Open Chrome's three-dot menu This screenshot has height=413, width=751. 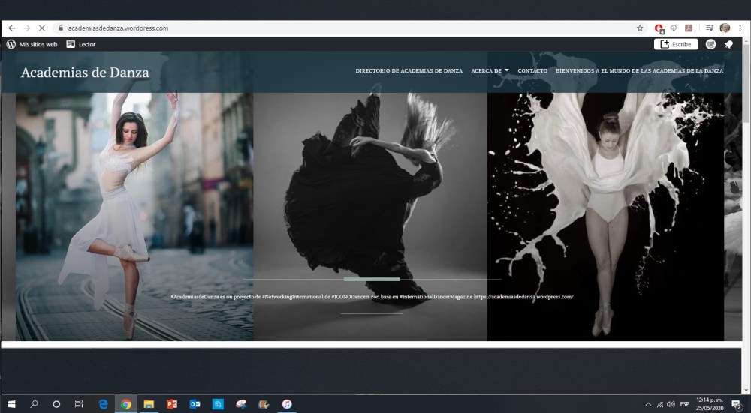point(740,28)
